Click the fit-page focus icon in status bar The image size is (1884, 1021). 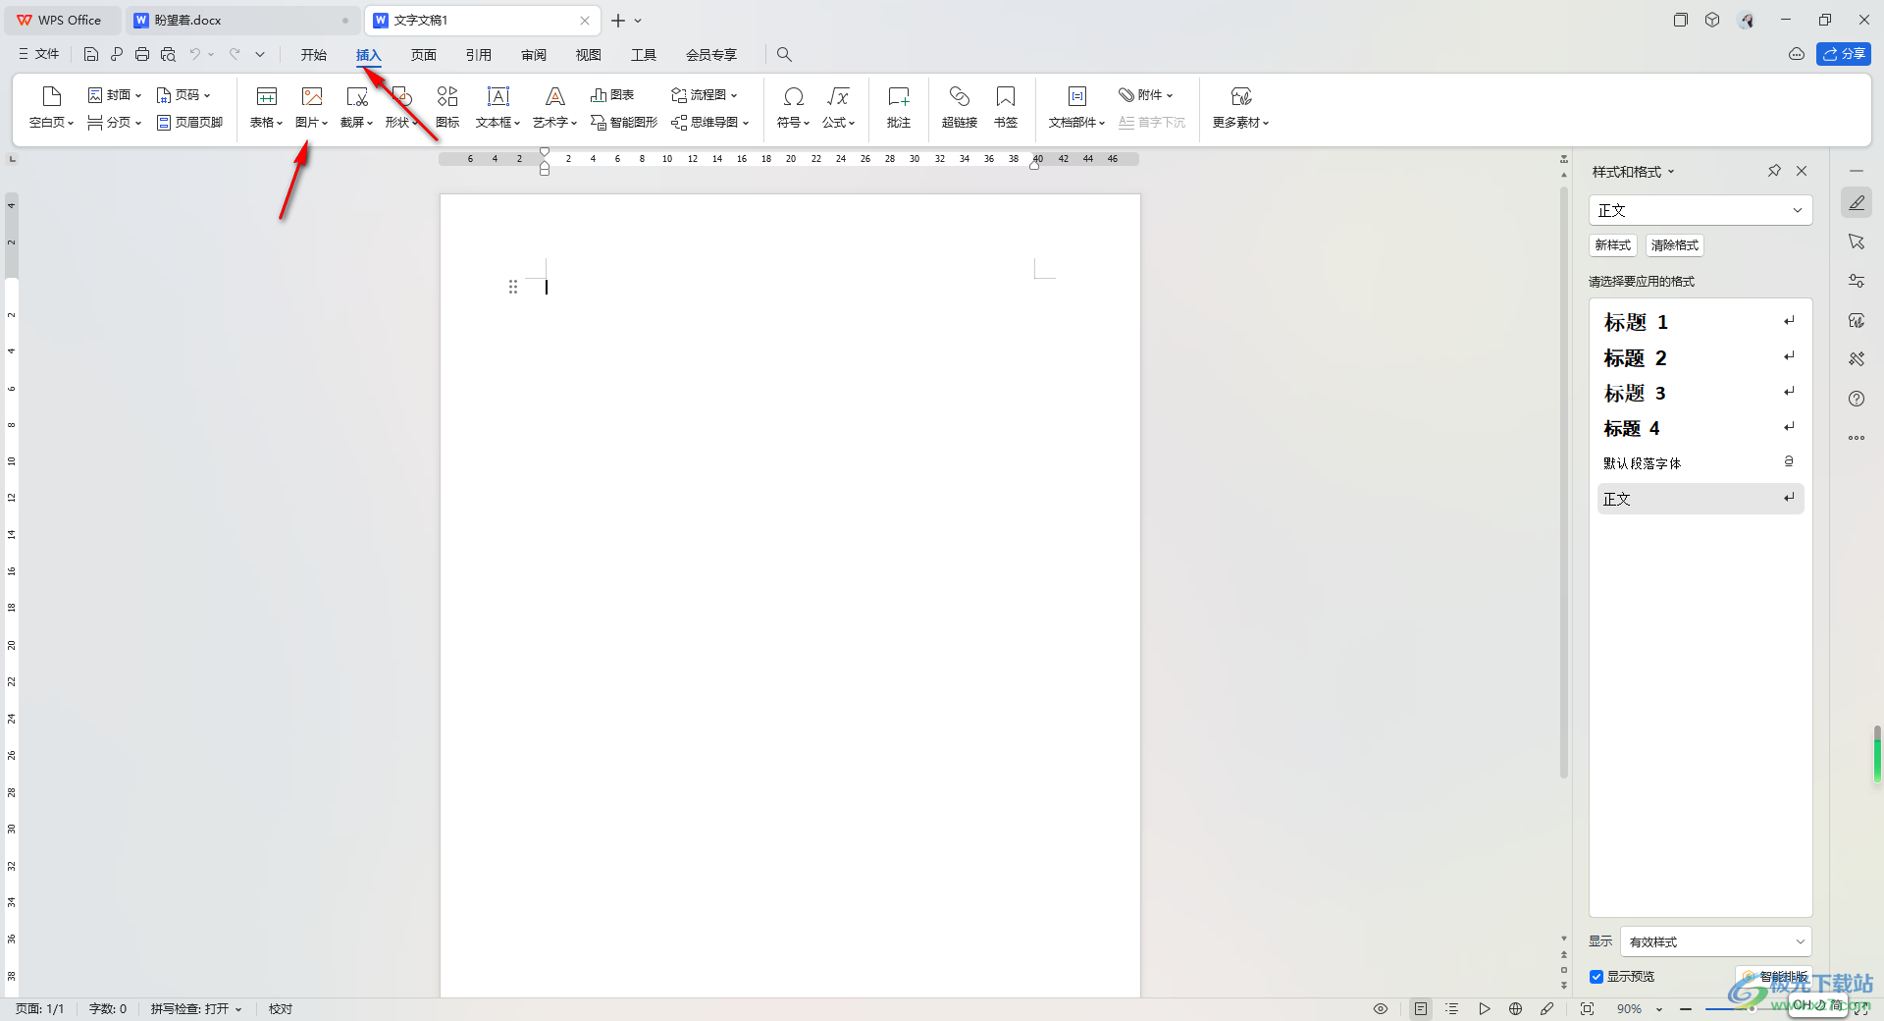point(1587,1008)
